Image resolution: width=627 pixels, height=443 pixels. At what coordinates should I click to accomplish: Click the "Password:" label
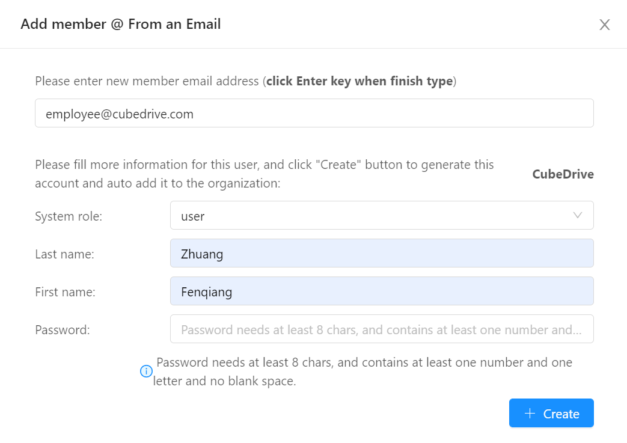[63, 330]
